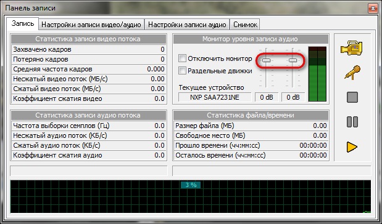Play the recorded file with yellow triangle
The width and height of the screenshot is (382, 224).
[x=352, y=147]
